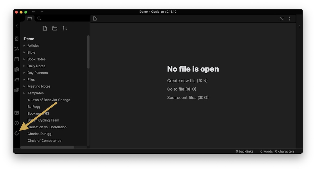Expand the Day Planners folder
The image size is (316, 171).
click(x=24, y=73)
